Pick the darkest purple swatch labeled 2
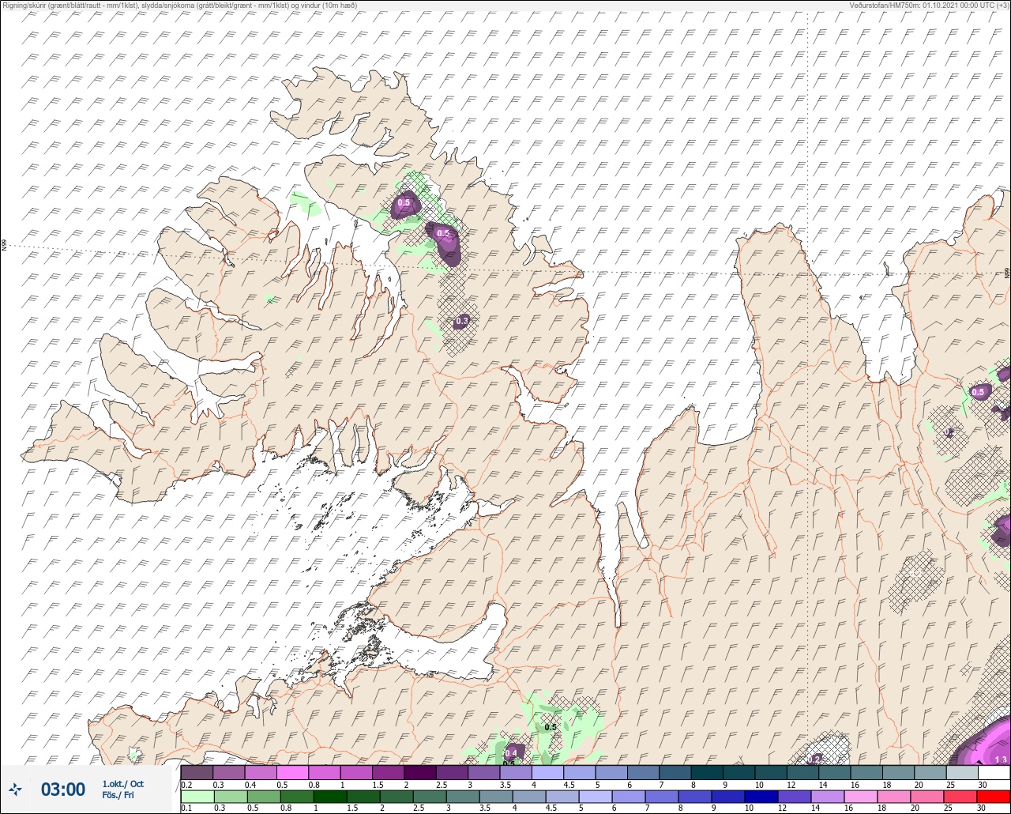 pos(419,772)
